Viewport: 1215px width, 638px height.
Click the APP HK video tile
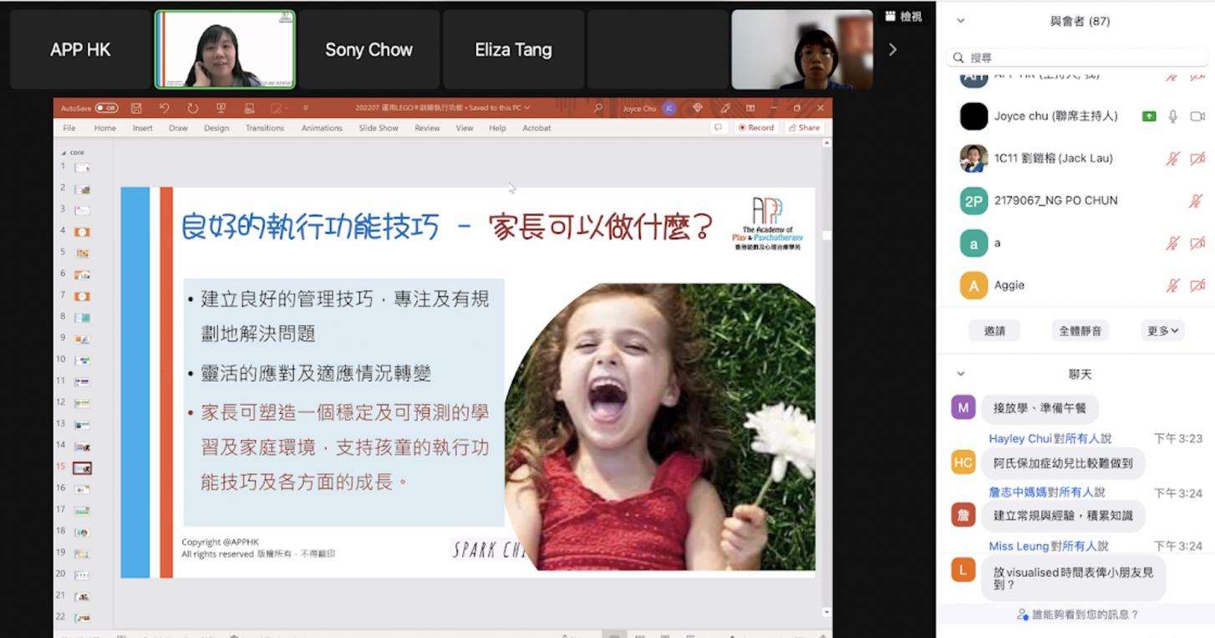(80, 49)
